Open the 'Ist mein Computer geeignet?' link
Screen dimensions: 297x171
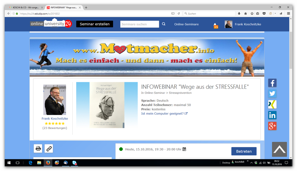(164, 113)
